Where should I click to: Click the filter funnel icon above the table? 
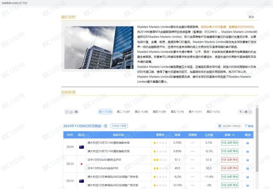246,126
